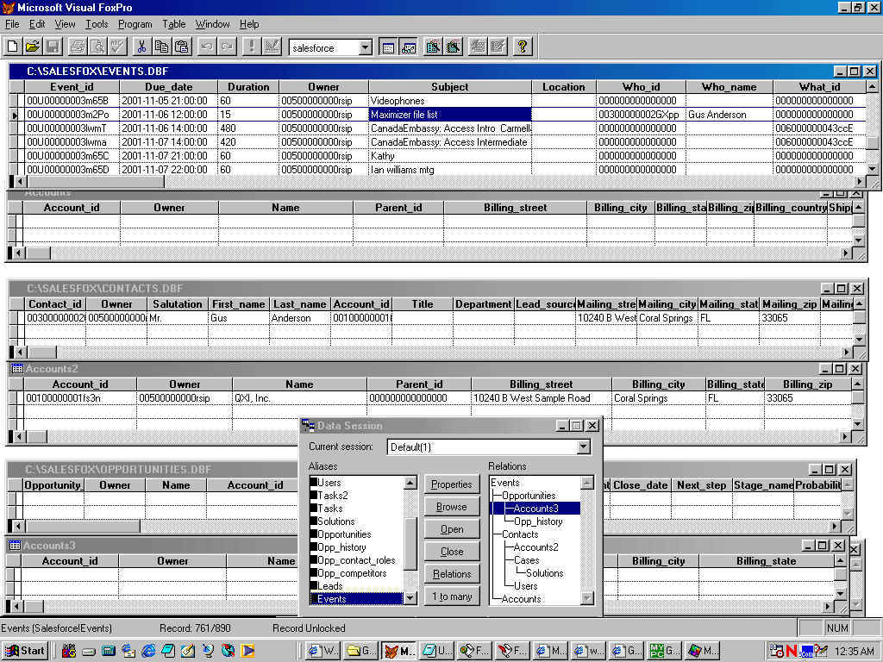Open the salesforce database dropdown
883x662 pixels.
point(366,48)
